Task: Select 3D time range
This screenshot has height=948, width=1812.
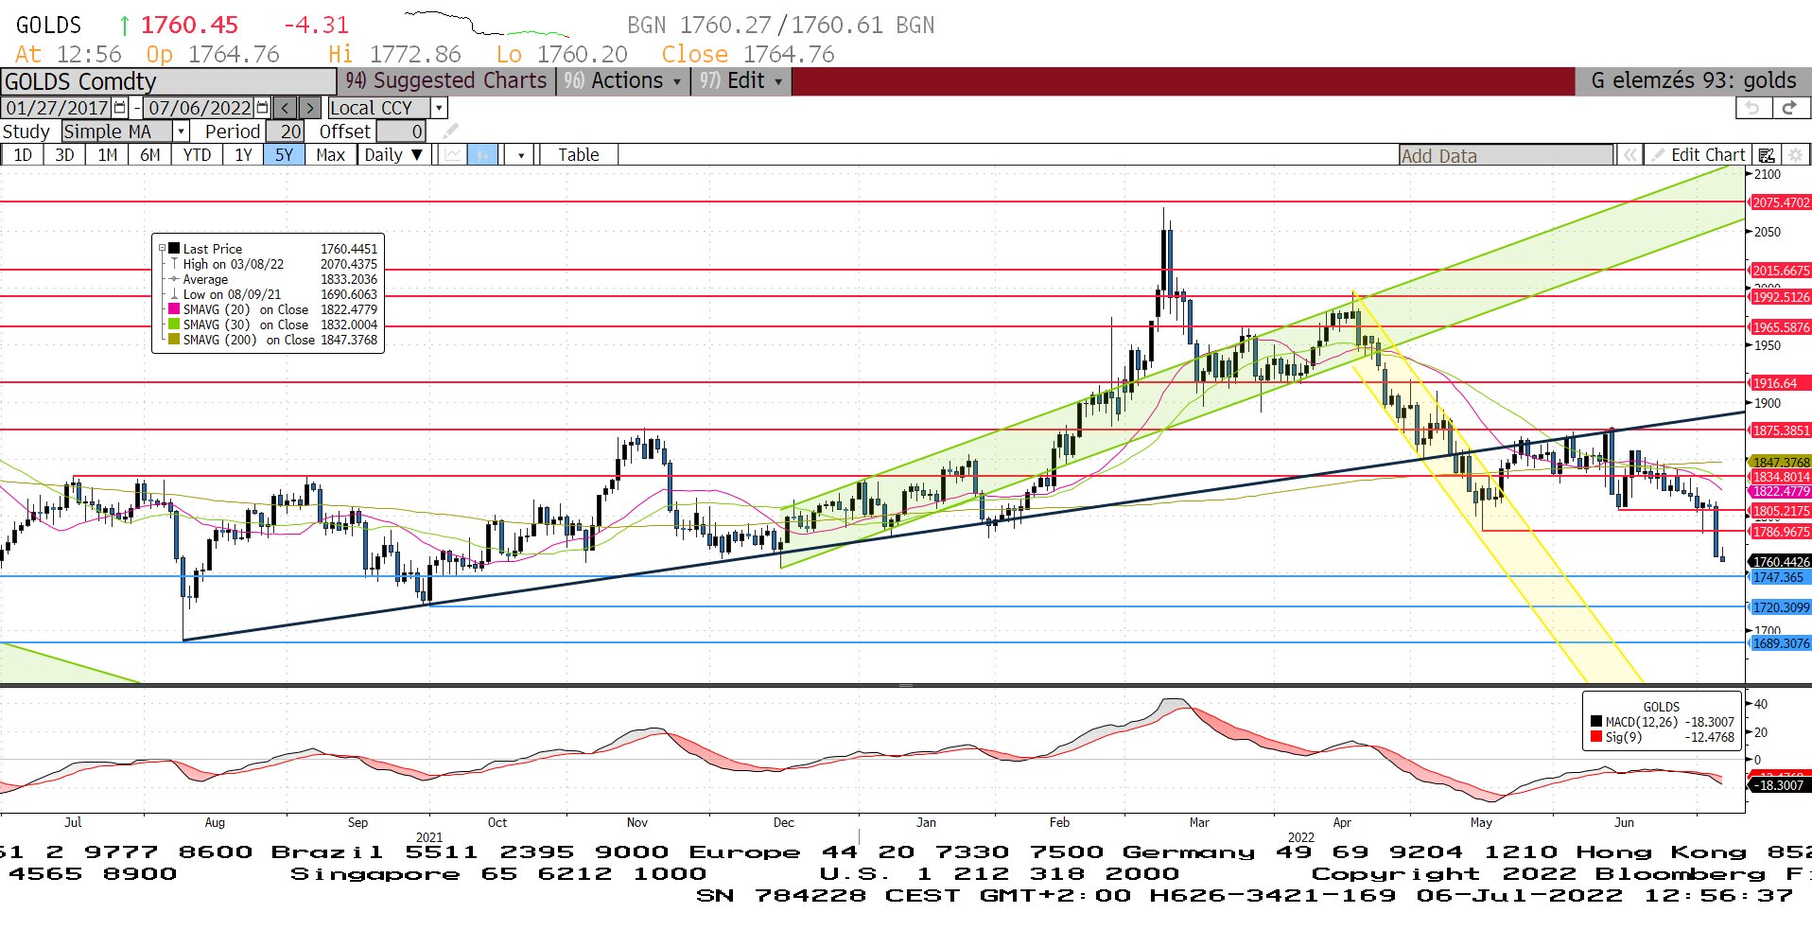Action: coord(64,155)
